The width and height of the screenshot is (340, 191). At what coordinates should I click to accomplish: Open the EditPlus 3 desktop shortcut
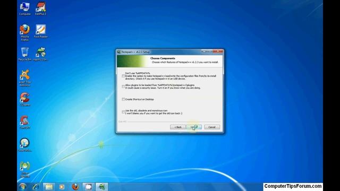point(40,8)
